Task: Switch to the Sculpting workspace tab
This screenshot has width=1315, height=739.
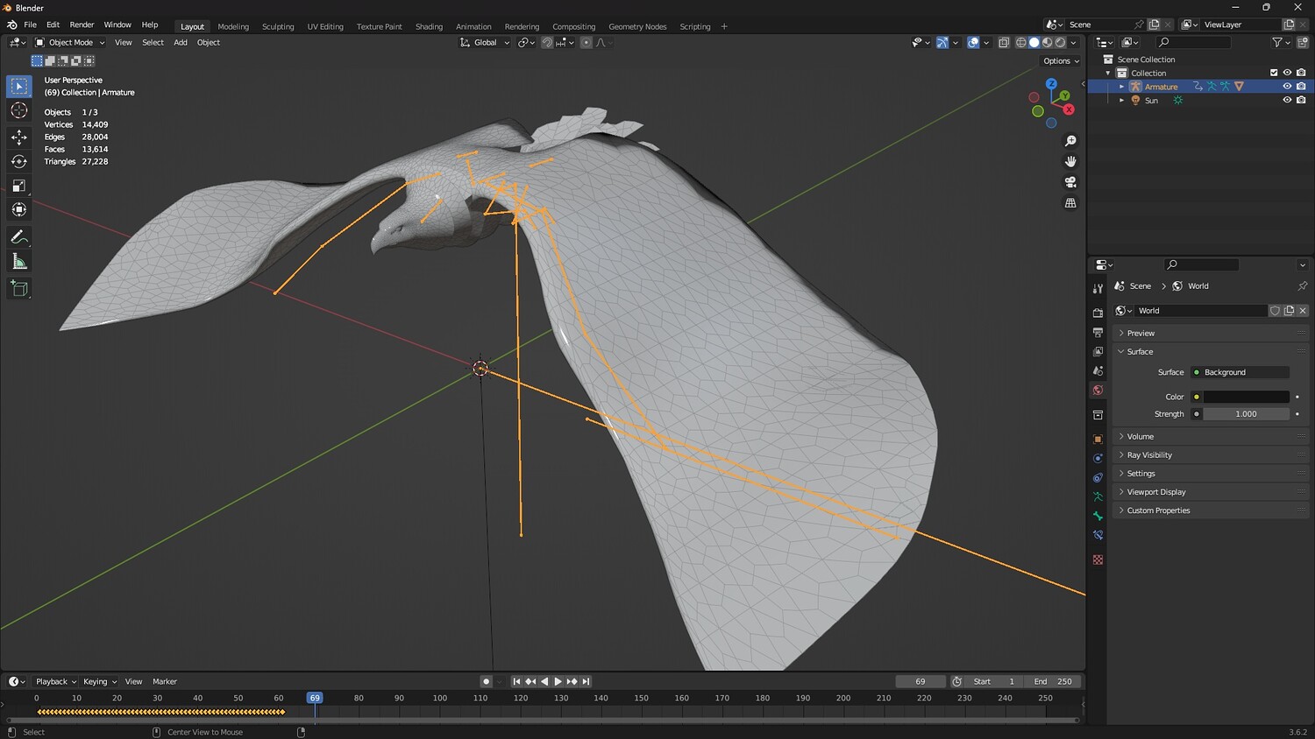Action: coord(278,26)
